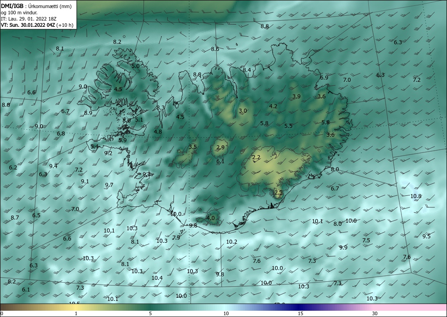Click the 9.7 value west of Reykjanes
The image size is (447, 317).
coord(109,185)
